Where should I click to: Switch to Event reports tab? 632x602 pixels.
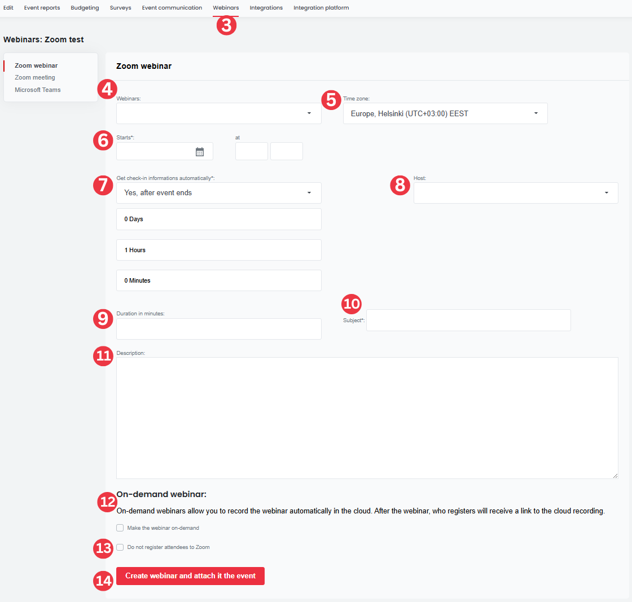click(x=42, y=8)
